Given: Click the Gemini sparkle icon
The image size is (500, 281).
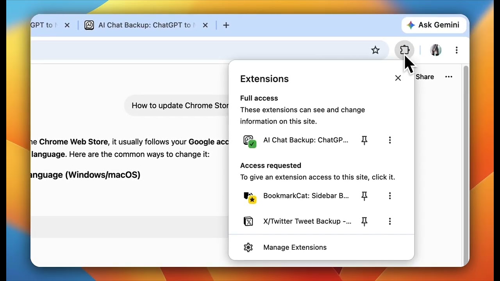Looking at the screenshot, I should point(411,25).
